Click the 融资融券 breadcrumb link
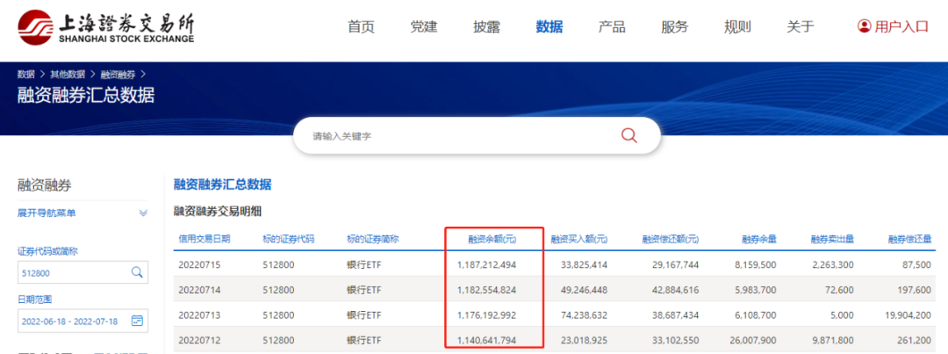Image resolution: width=948 pixels, height=354 pixels. pos(118,75)
